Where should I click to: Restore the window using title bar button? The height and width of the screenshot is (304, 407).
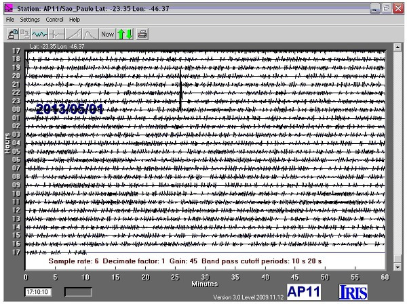(387, 9)
